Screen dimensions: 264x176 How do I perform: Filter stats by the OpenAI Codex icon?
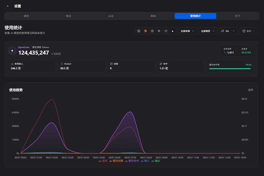tap(152, 31)
